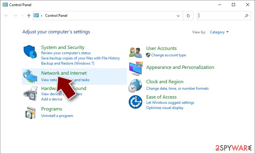Viewport: 255px width, 154px height.
Task: Click the Control Panel title bar icon
Action: [5, 5]
